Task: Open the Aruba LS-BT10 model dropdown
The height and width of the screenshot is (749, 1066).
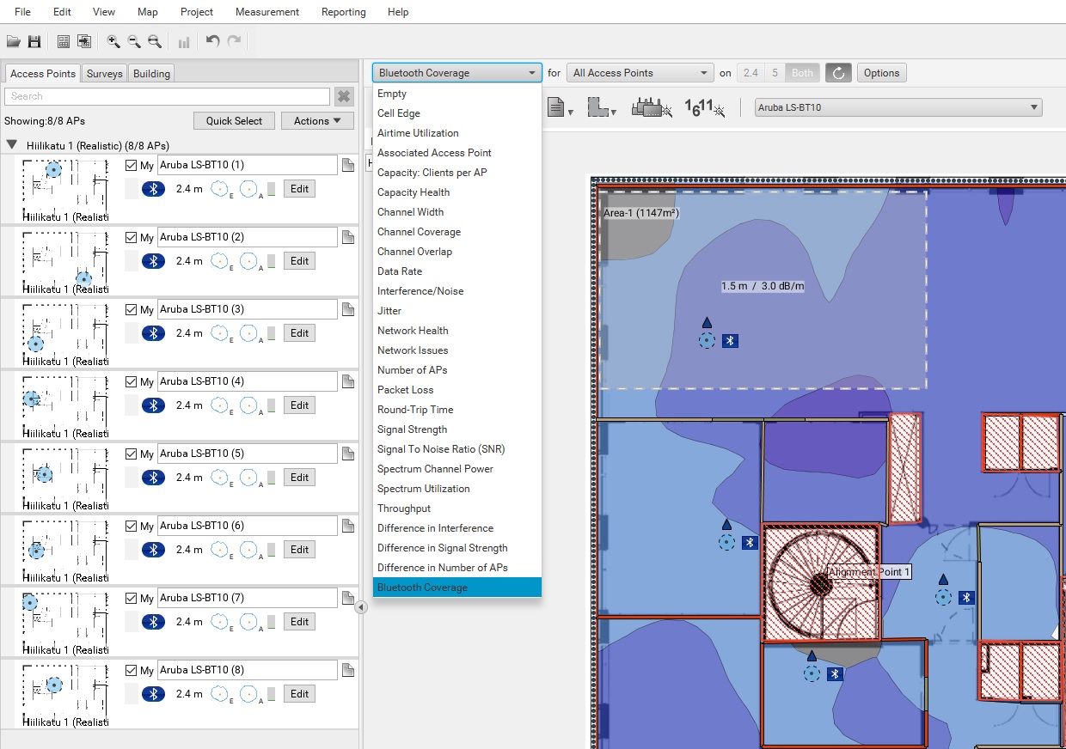Action: pos(898,107)
